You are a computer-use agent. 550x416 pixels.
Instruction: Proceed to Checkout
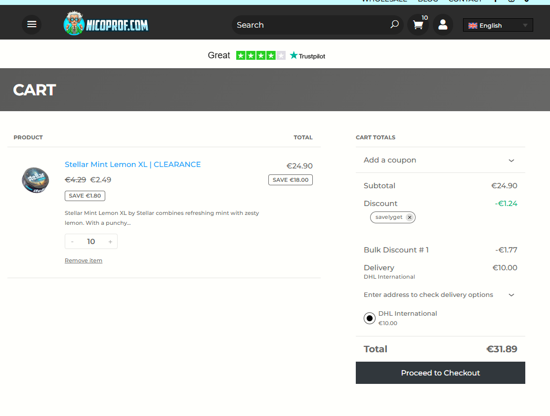[440, 373]
